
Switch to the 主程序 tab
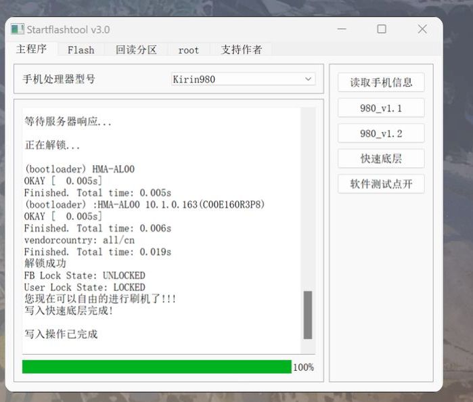pos(31,49)
